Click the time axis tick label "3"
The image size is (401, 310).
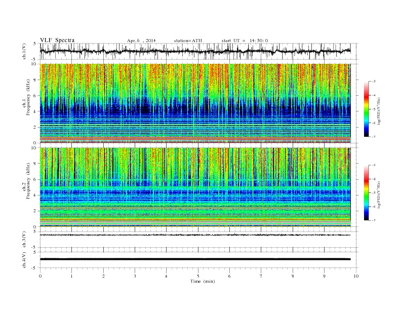pyautogui.click(x=135, y=276)
